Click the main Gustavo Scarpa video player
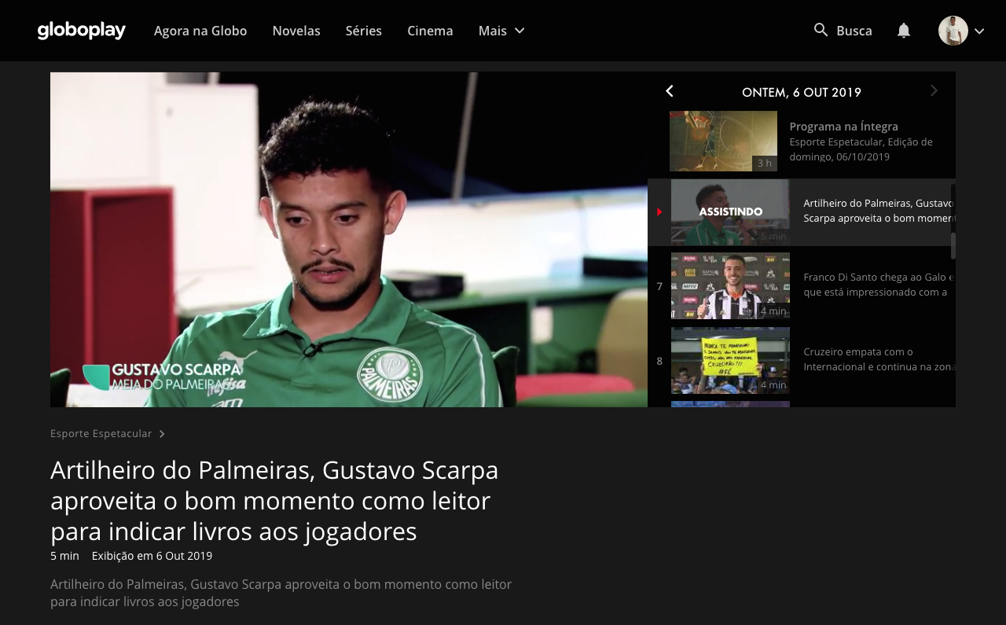 coord(349,240)
